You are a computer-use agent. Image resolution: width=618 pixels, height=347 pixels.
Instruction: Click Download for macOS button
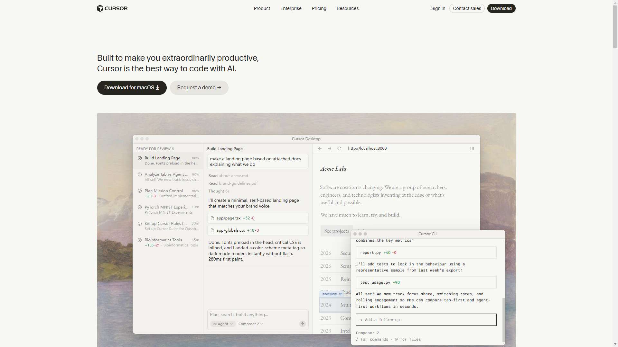coord(132,88)
